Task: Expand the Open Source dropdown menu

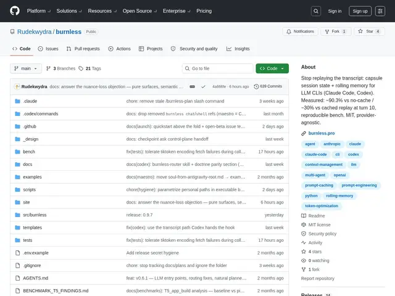Action: coord(140,11)
